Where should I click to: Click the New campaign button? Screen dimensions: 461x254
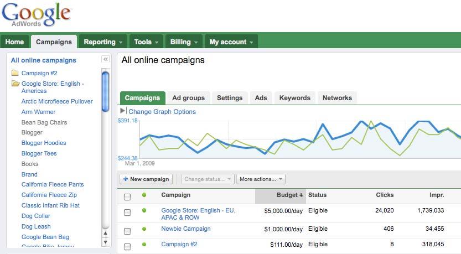pyautogui.click(x=146, y=179)
